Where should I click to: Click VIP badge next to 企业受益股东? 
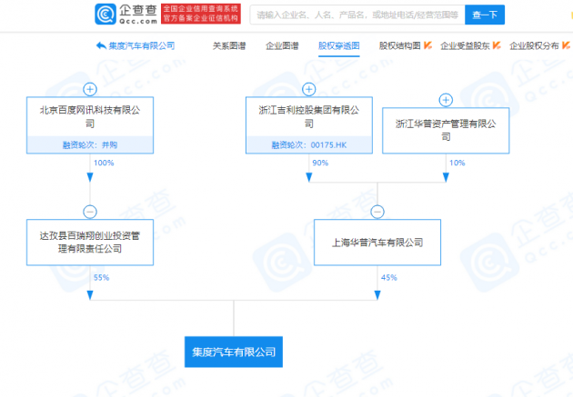click(497, 45)
